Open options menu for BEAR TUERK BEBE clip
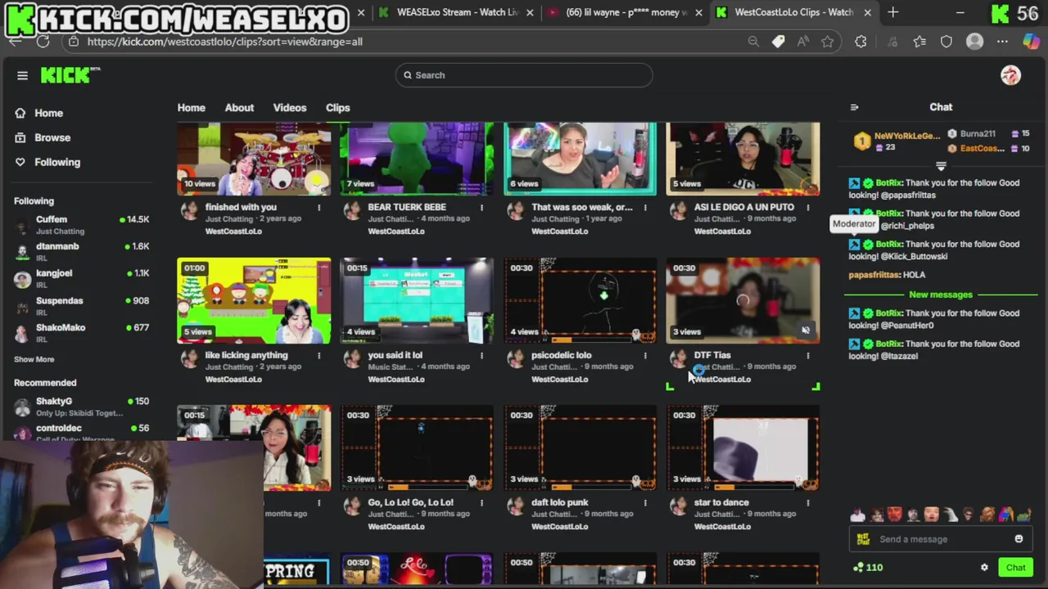This screenshot has height=589, width=1048. pyautogui.click(x=481, y=208)
